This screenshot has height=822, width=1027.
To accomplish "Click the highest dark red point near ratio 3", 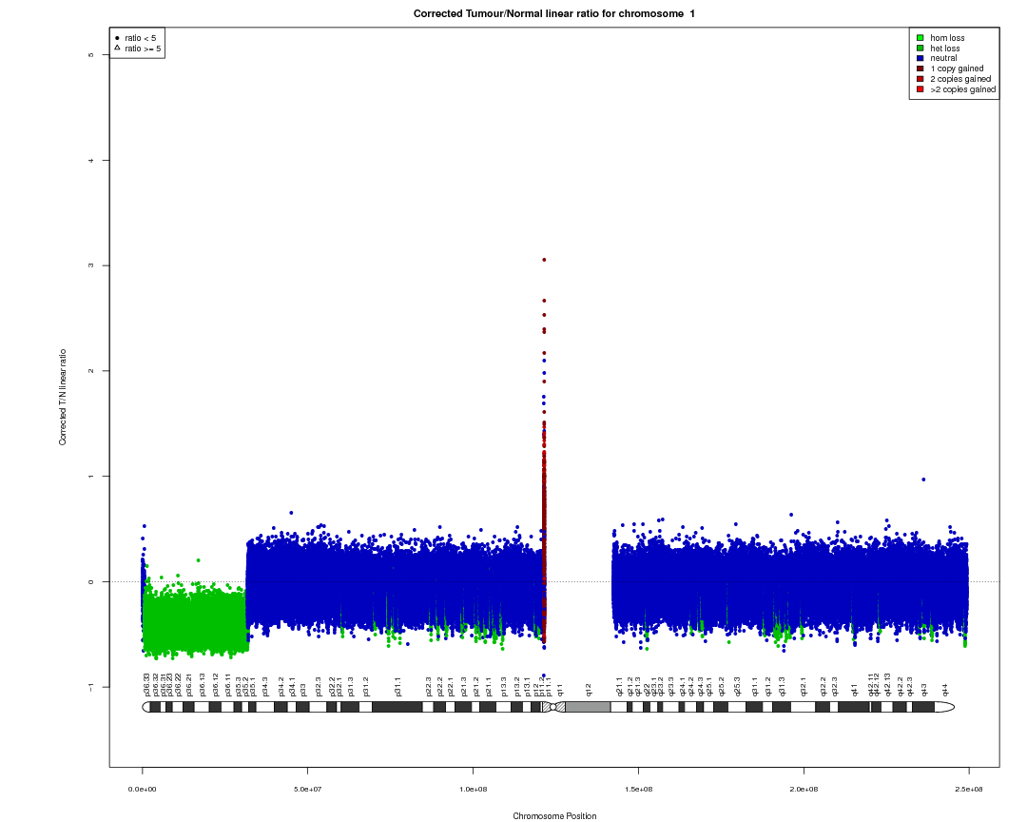I will (x=544, y=260).
